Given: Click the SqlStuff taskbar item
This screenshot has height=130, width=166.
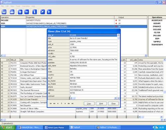Looking at the screenshot, I should (82, 127).
